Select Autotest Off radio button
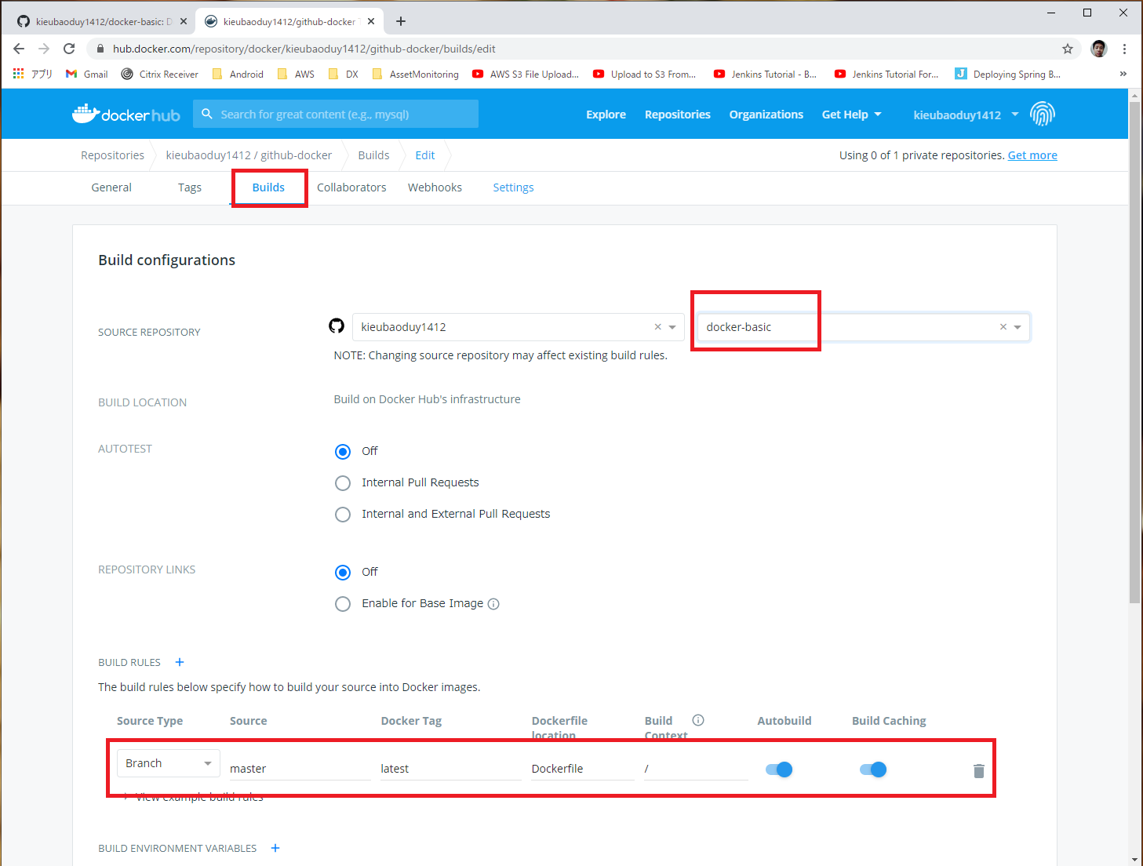1143x866 pixels. coord(343,452)
